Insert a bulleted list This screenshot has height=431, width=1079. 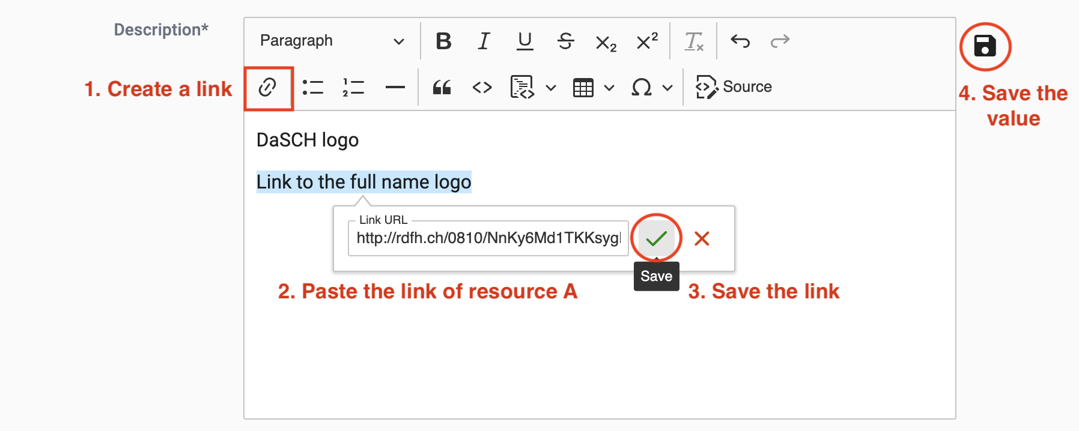[x=312, y=88]
